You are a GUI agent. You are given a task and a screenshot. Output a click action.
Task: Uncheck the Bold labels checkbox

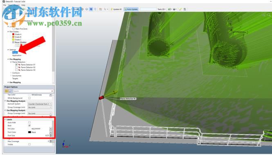[x=29, y=125]
